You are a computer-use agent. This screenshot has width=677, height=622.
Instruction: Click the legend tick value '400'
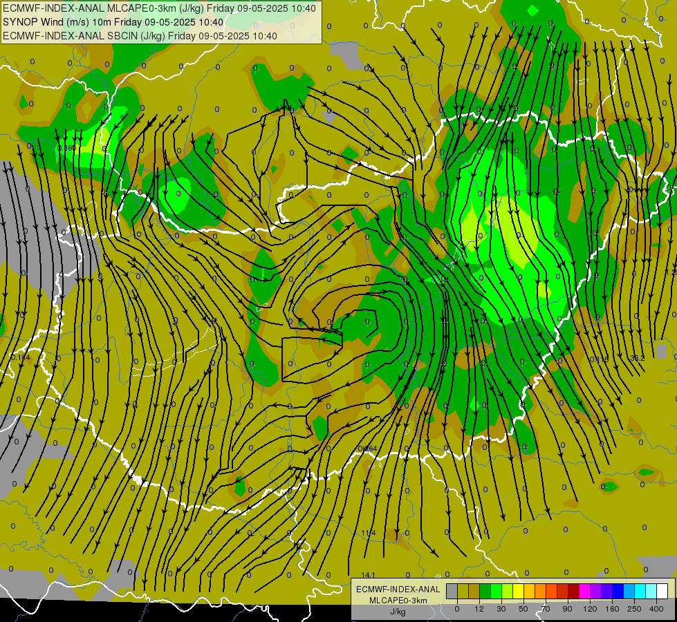pyautogui.click(x=656, y=609)
